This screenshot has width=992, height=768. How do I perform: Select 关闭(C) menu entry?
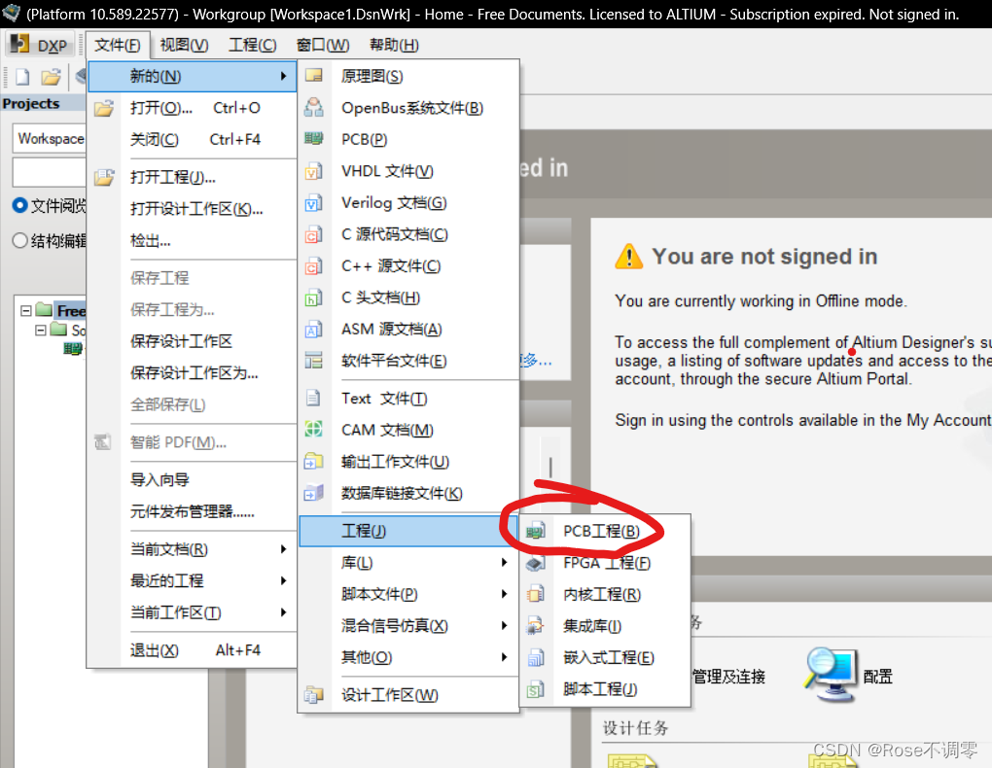pyautogui.click(x=192, y=139)
